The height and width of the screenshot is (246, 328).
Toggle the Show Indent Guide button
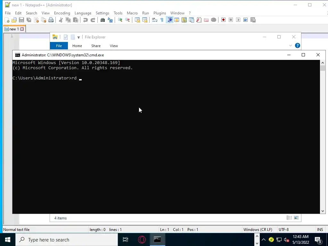(170, 20)
